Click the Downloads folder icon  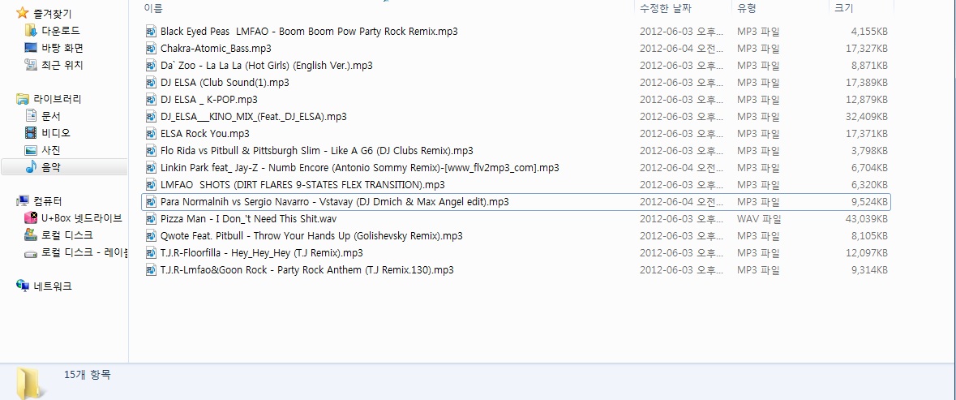(31, 31)
